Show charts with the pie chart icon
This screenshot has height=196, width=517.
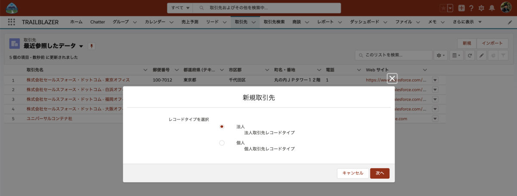tap(492, 55)
